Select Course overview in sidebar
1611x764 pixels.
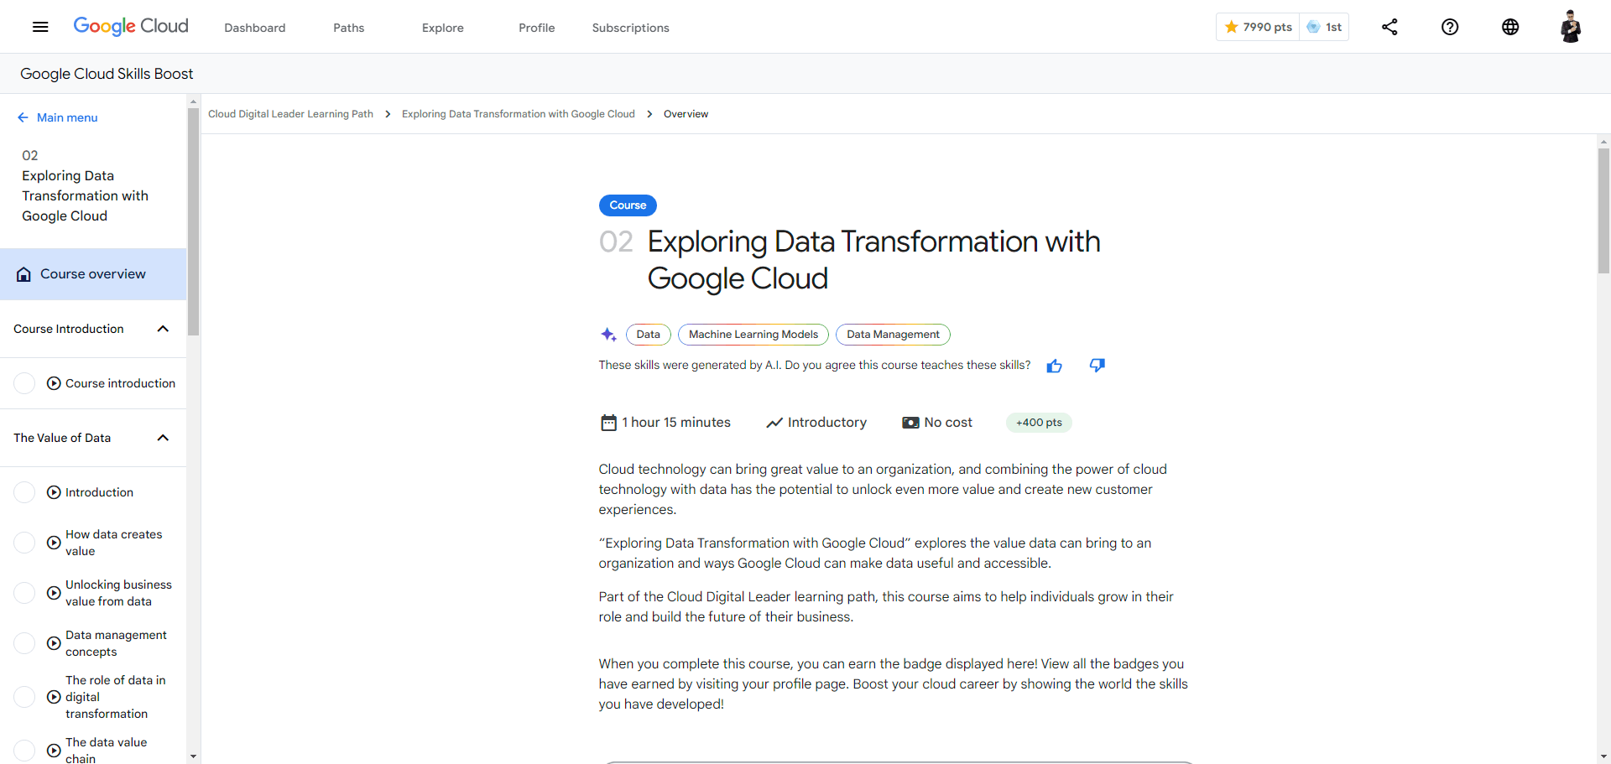pyautogui.click(x=93, y=274)
